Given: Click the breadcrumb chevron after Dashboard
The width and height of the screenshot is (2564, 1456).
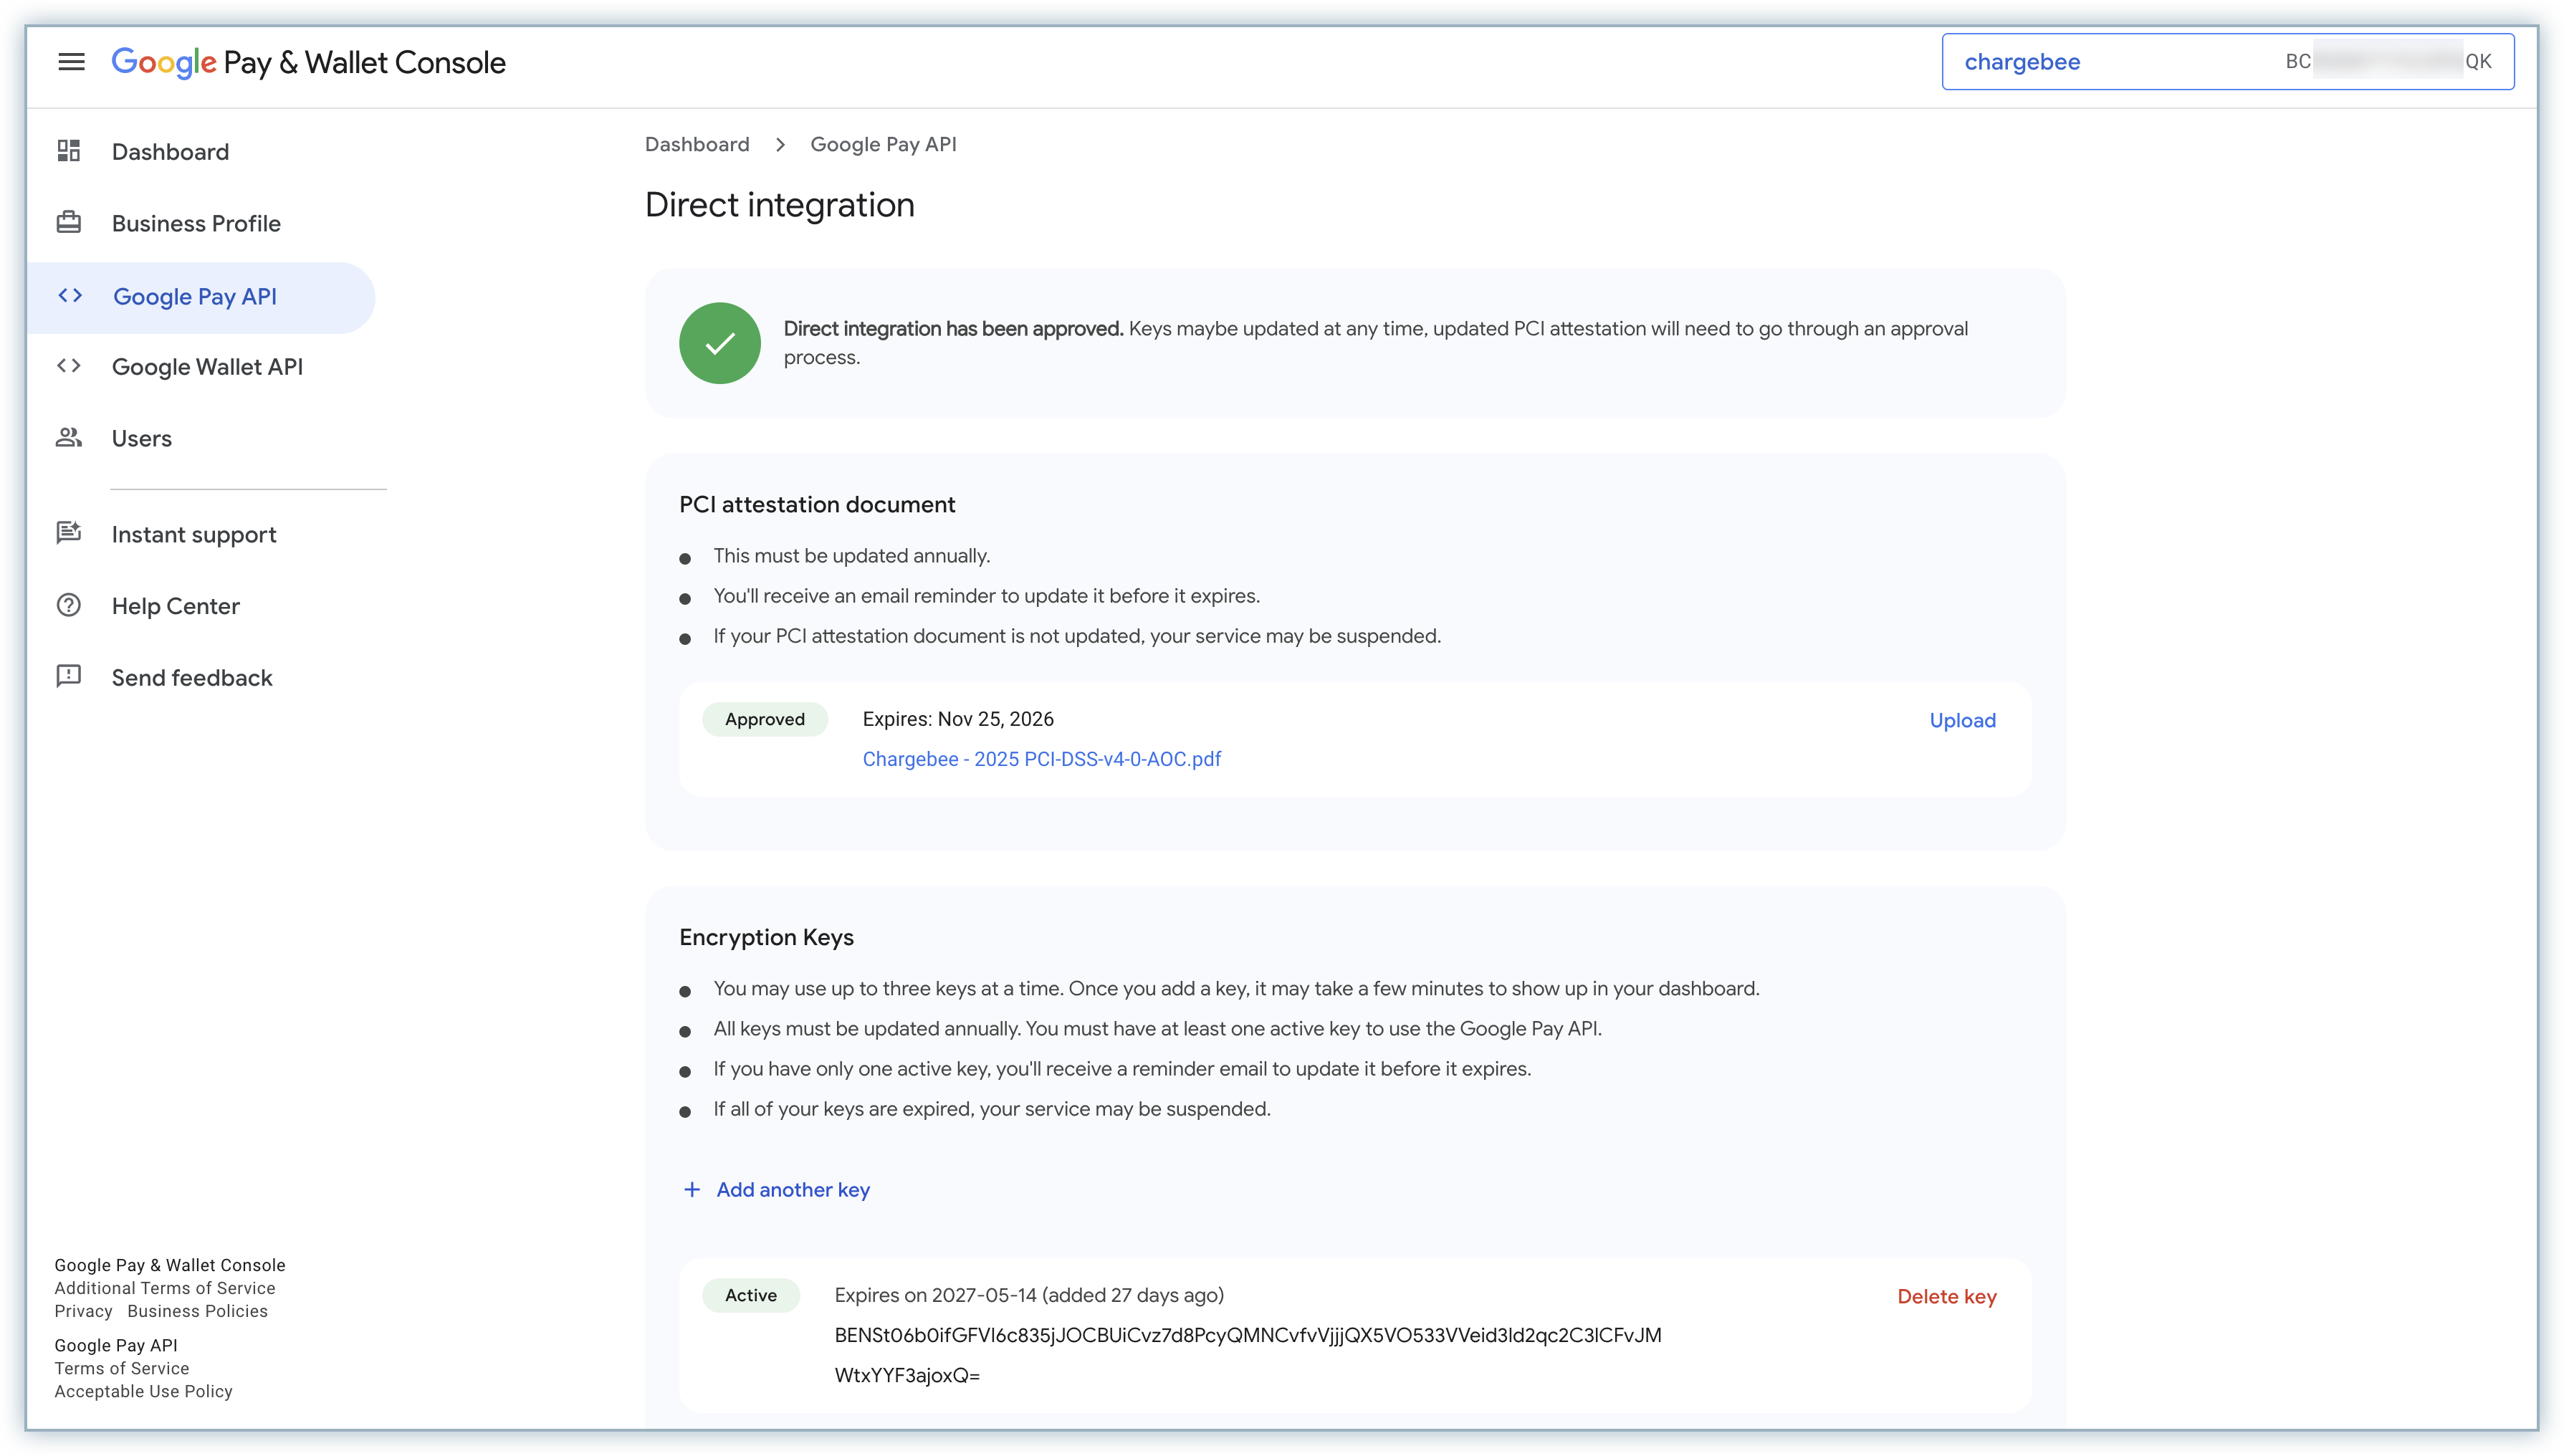Looking at the screenshot, I should click(x=780, y=145).
